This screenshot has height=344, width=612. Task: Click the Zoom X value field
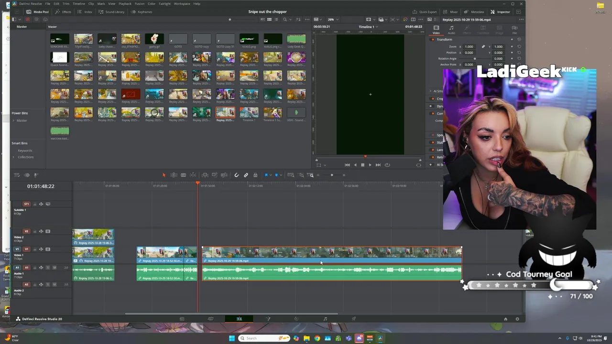coord(469,47)
